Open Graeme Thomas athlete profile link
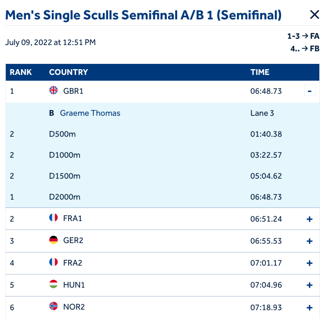 click(90, 113)
